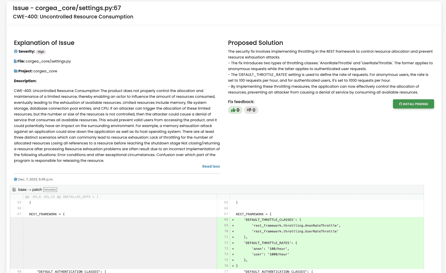Click the RENAMED badge in diff header
This screenshot has height=273, width=446.
point(50,190)
